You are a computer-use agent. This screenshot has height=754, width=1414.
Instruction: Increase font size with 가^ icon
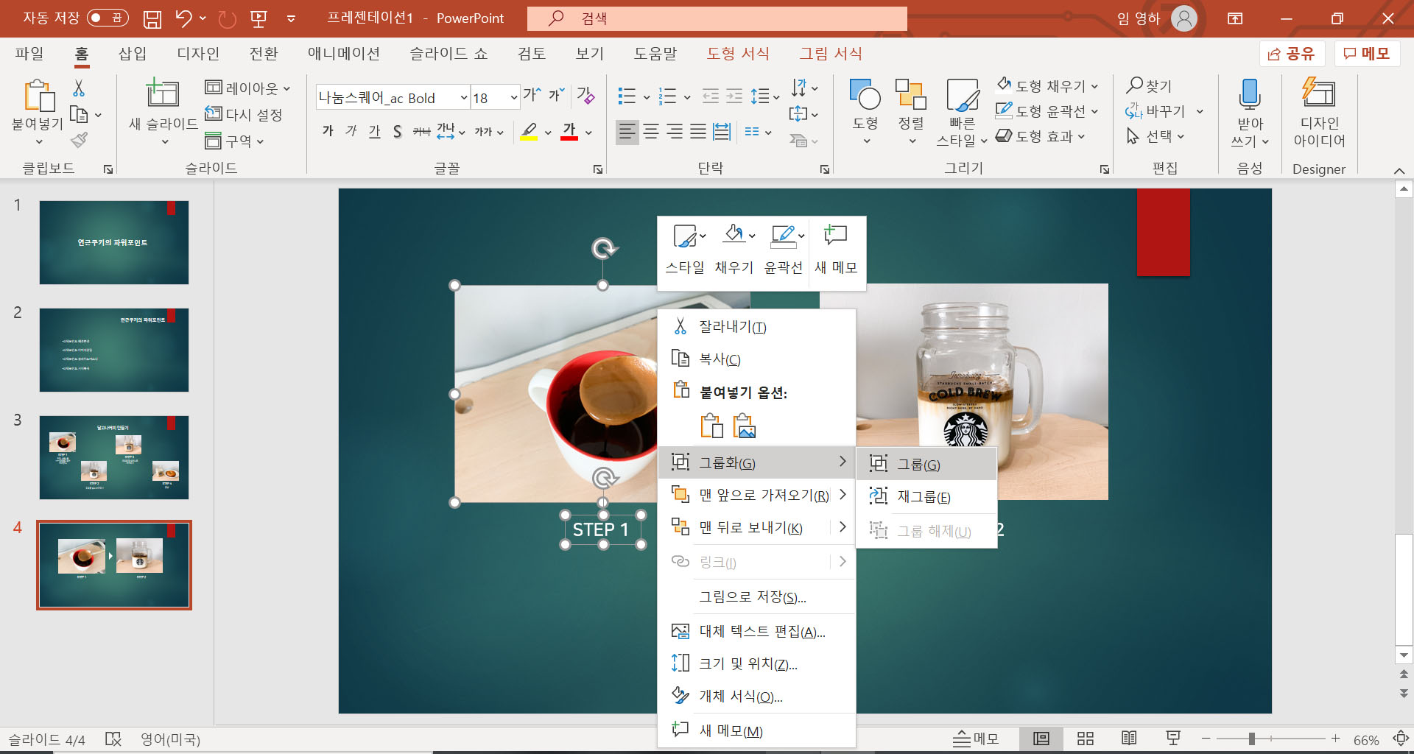point(532,95)
